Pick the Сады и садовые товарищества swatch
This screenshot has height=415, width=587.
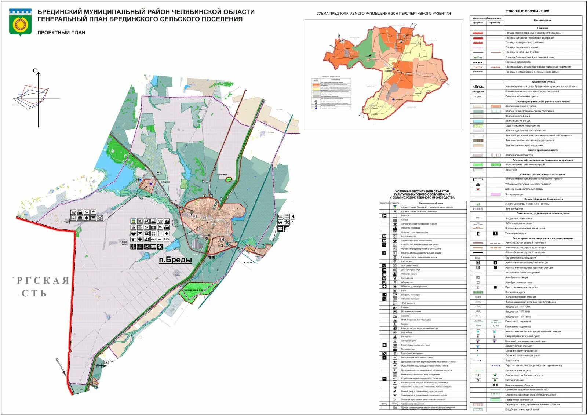pos(478,126)
